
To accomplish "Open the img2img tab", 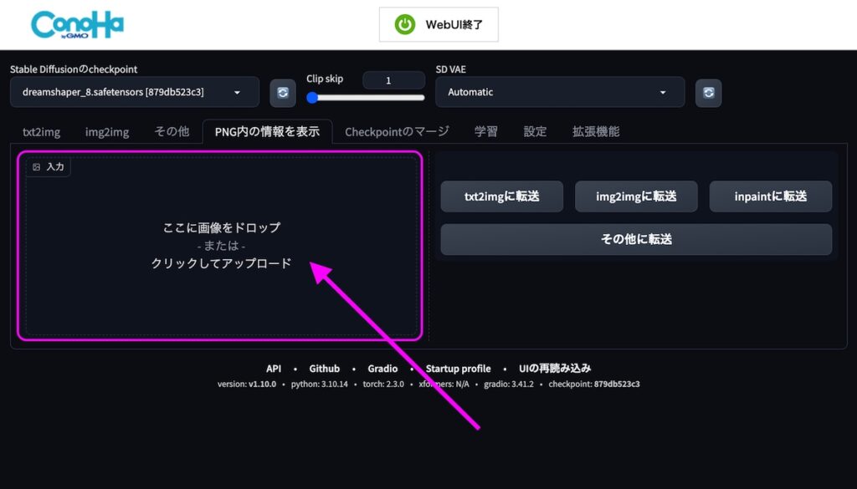I will pyautogui.click(x=107, y=132).
